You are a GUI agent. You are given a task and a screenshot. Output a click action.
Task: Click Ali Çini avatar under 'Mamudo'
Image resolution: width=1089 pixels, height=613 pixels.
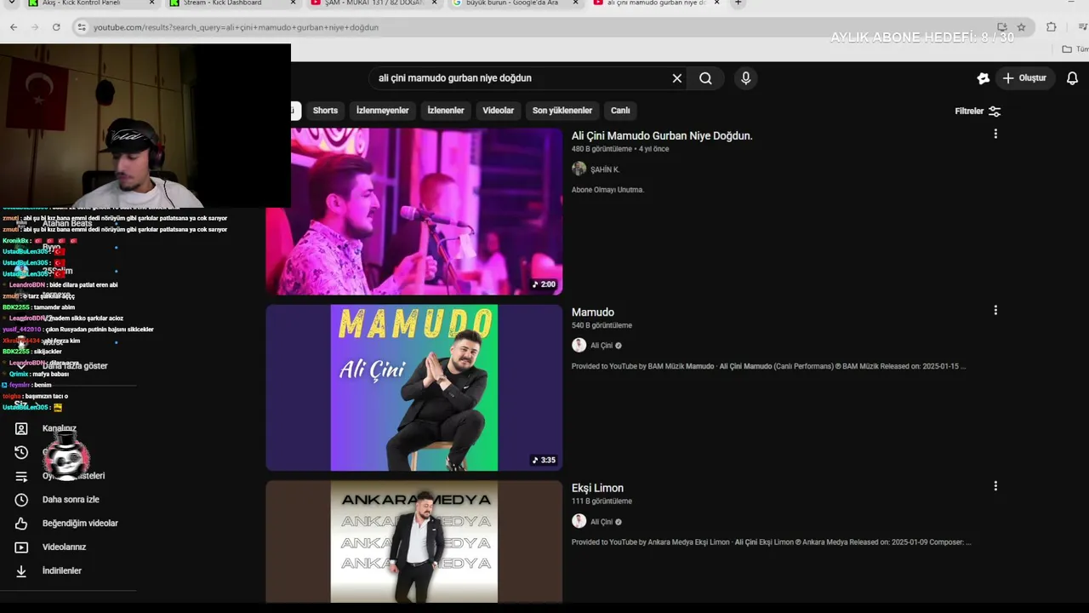(x=579, y=346)
